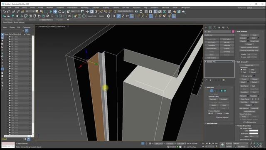Viewport: 266px width, 150px height.
Task: Click the QuickSlice button
Action: point(244,92)
